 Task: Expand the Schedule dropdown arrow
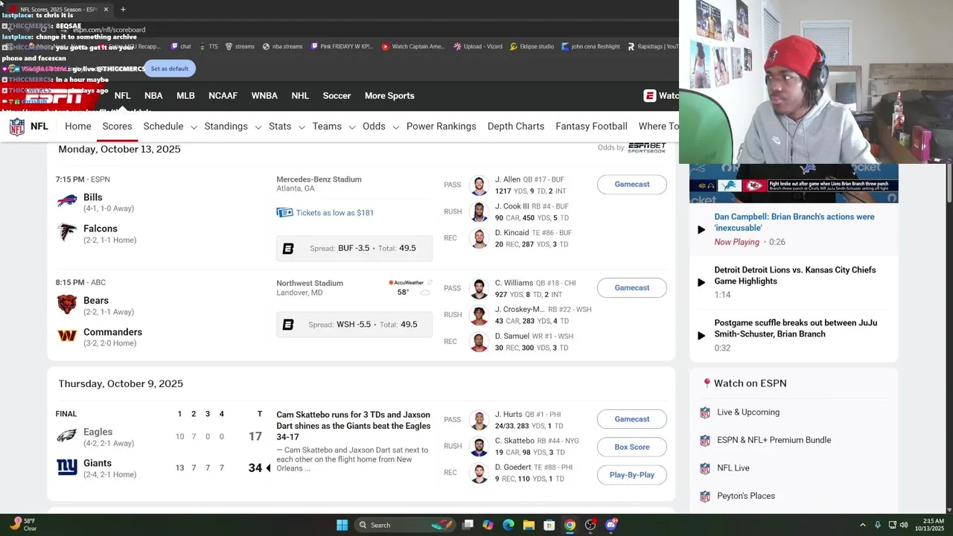194,127
